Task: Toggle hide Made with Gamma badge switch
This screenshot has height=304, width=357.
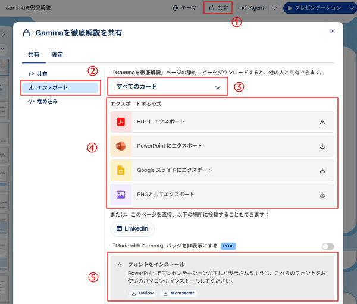Action: [x=328, y=246]
